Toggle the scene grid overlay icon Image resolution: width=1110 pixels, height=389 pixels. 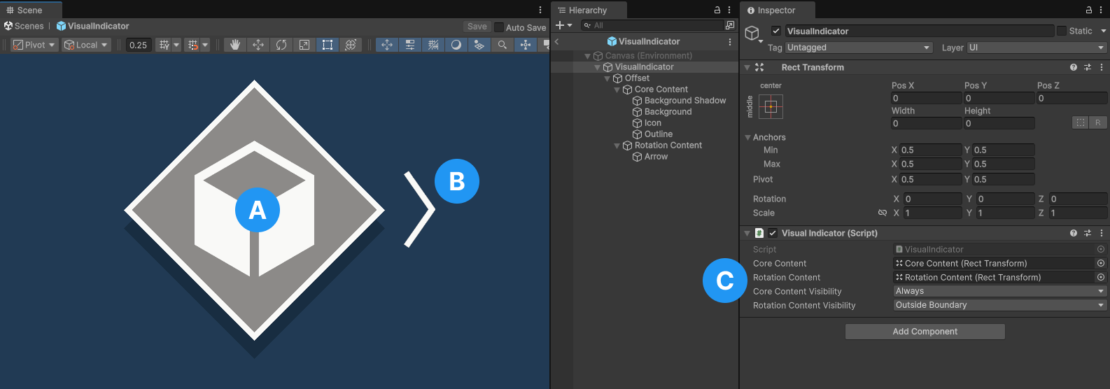[433, 45]
